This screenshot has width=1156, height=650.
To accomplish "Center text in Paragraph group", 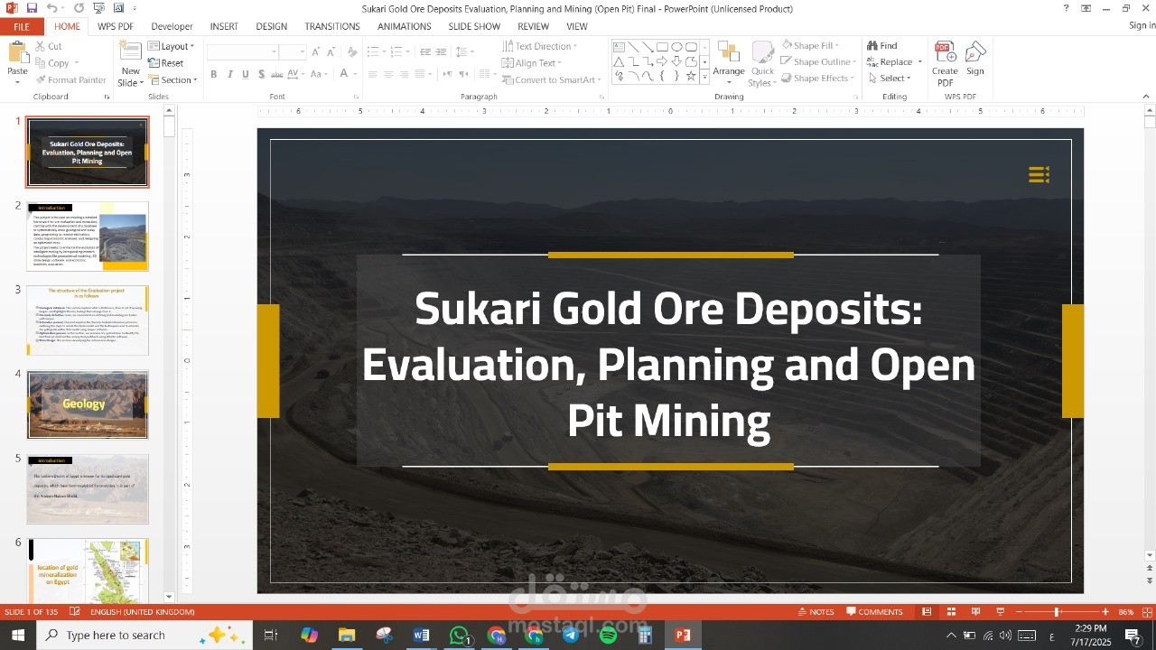I will click(388, 75).
